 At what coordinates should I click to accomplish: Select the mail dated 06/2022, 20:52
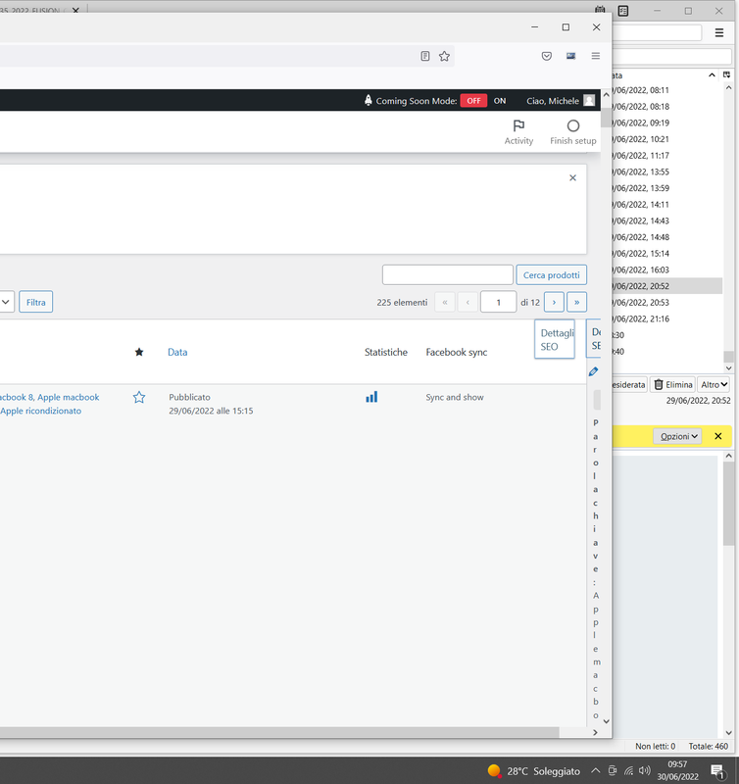pyautogui.click(x=667, y=286)
